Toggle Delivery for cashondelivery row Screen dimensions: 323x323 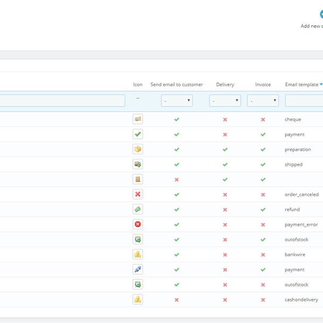[x=225, y=300]
